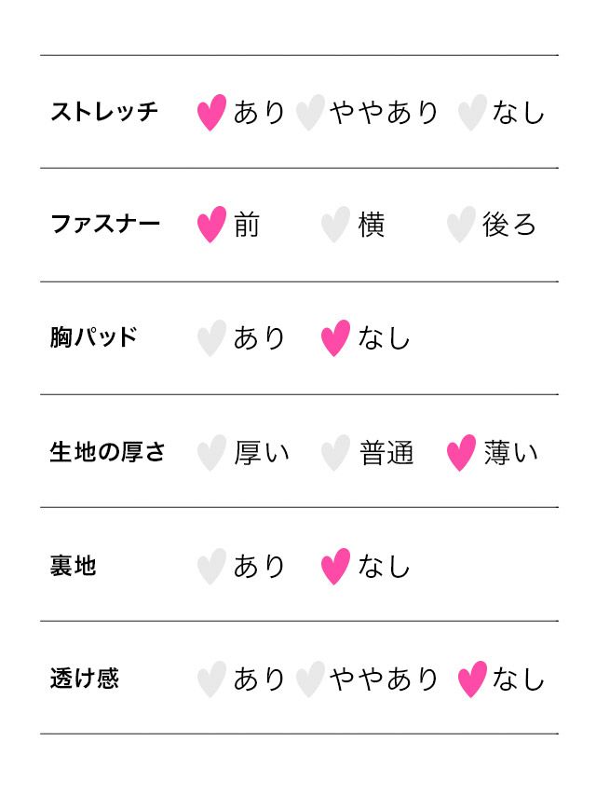Screen dimensions: 596x796
Task: Click the pink heart for 胸パッド なし
Action: coord(335,338)
